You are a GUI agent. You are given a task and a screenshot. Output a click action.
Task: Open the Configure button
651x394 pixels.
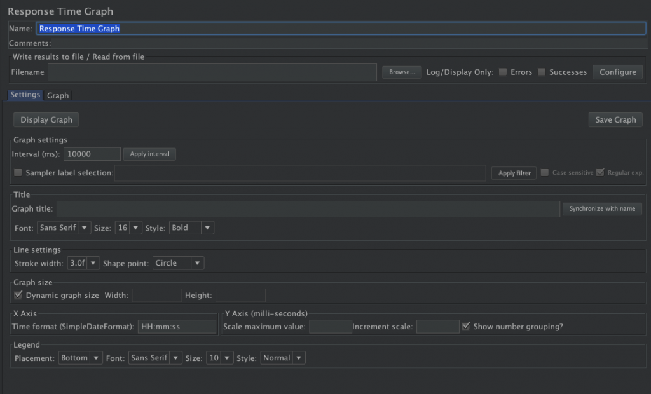(x=617, y=72)
